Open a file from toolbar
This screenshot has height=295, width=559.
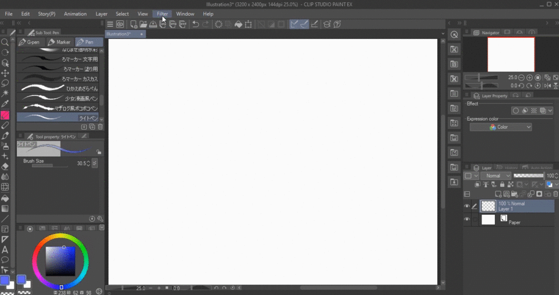(x=143, y=24)
